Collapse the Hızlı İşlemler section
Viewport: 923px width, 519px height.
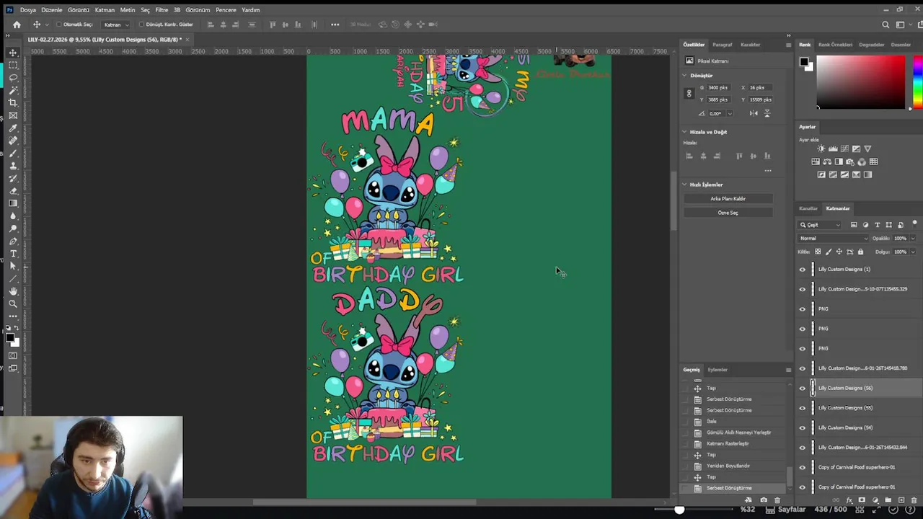[685, 185]
